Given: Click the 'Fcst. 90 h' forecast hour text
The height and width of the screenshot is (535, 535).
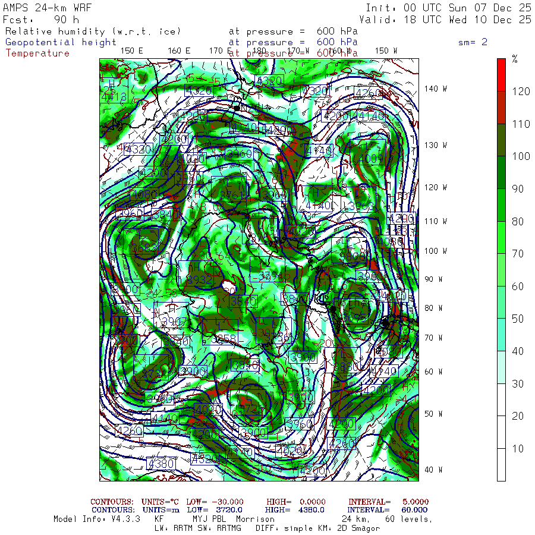Looking at the screenshot, I should pos(40,19).
